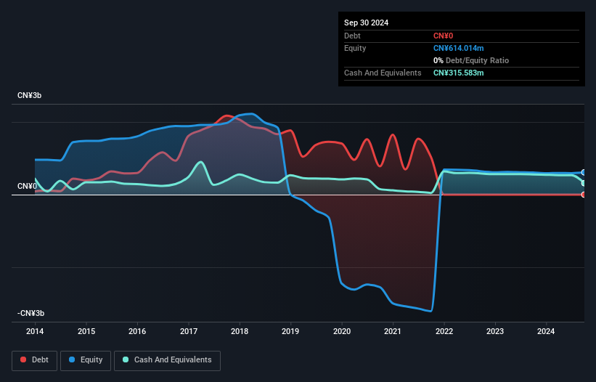
Task: Click the CN¥3b y-axis label
Action: 29,95
